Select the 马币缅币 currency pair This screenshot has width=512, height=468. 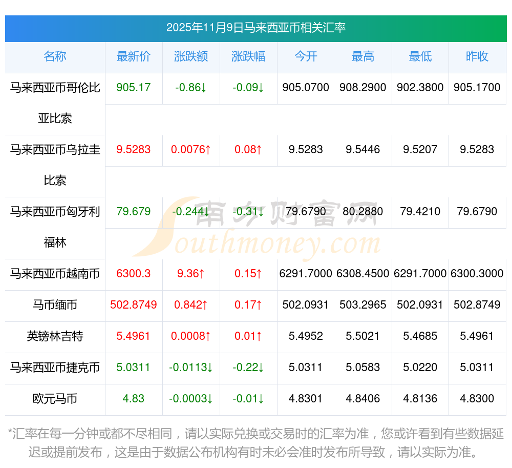pyautogui.click(x=55, y=305)
